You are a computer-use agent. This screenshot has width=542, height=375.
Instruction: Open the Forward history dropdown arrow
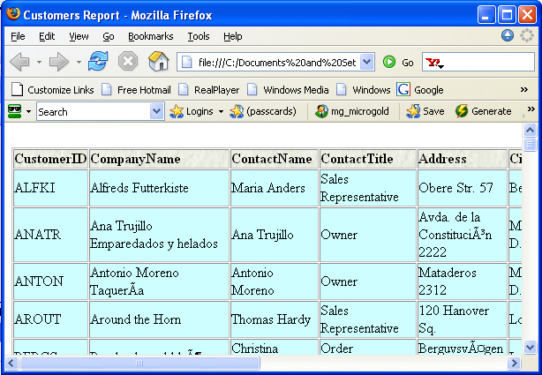click(79, 63)
